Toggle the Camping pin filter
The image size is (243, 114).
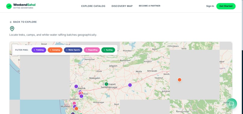click(x=55, y=50)
